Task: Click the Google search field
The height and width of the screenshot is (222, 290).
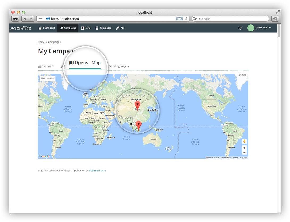Action: [x=230, y=19]
